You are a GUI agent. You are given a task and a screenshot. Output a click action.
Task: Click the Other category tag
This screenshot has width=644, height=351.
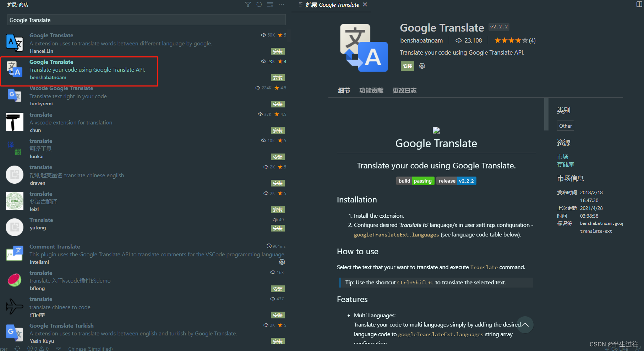tap(566, 126)
